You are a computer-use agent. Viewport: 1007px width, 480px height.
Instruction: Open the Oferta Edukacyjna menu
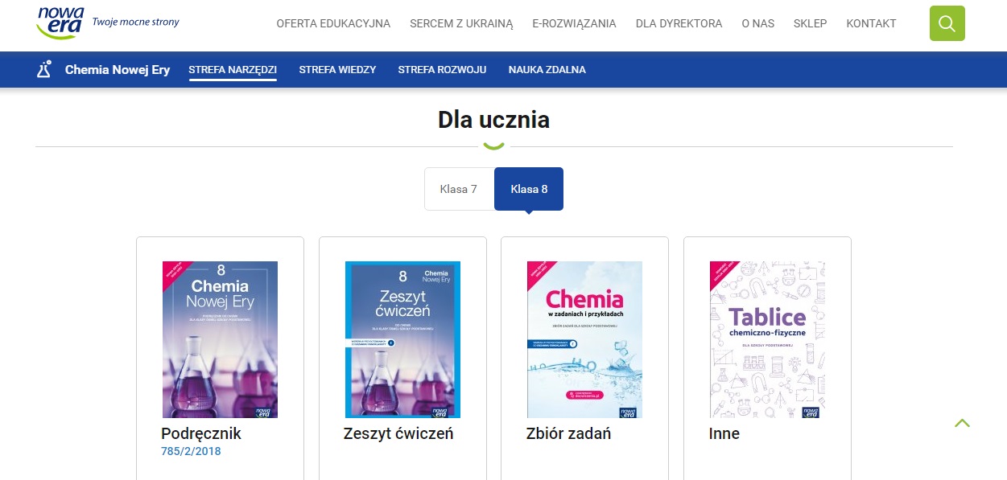(333, 23)
